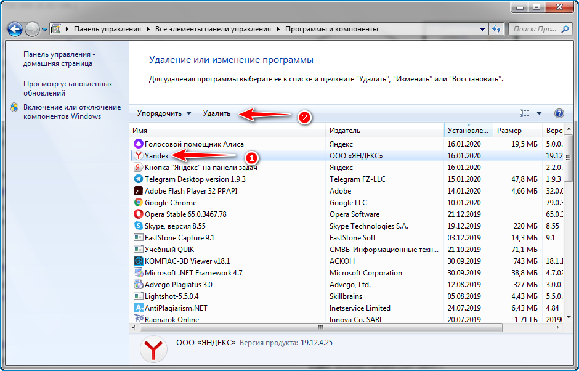Click the Adobe Flash Player icon
This screenshot has height=371, width=579.
coord(139,191)
